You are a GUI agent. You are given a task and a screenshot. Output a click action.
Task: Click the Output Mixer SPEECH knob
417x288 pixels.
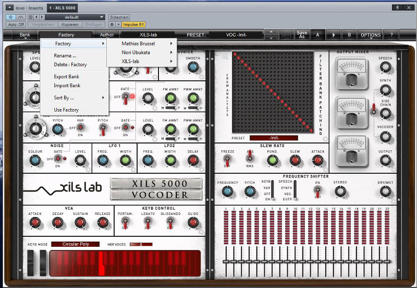[385, 67]
